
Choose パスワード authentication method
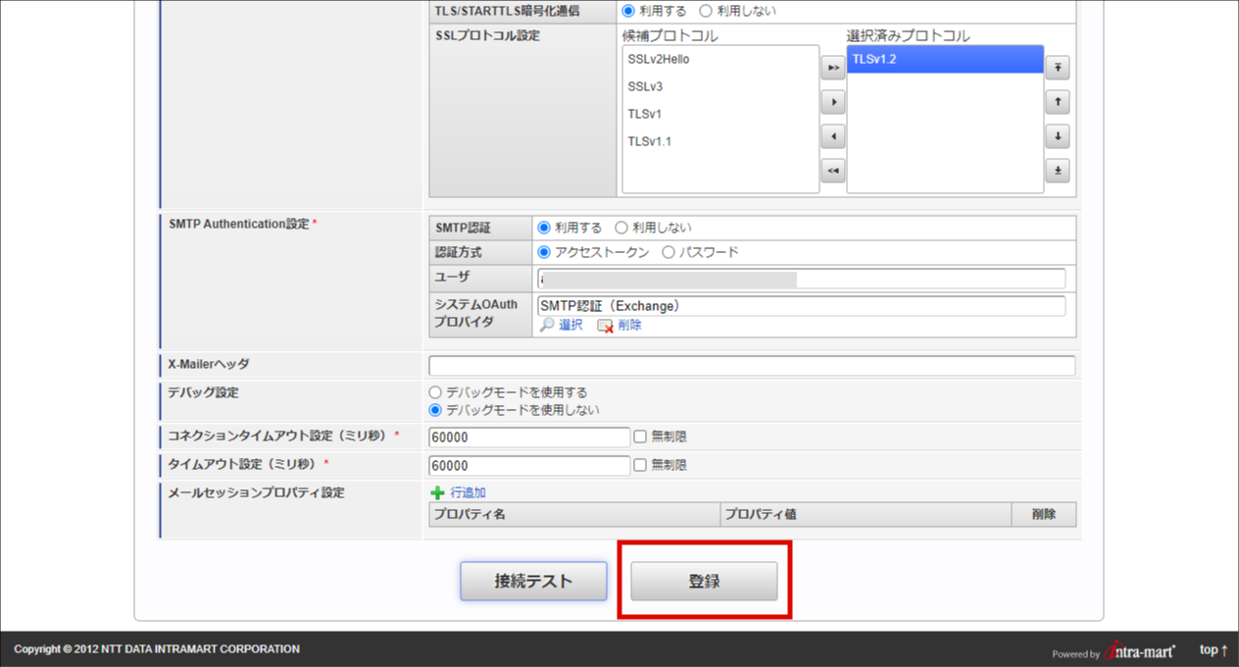(x=669, y=252)
